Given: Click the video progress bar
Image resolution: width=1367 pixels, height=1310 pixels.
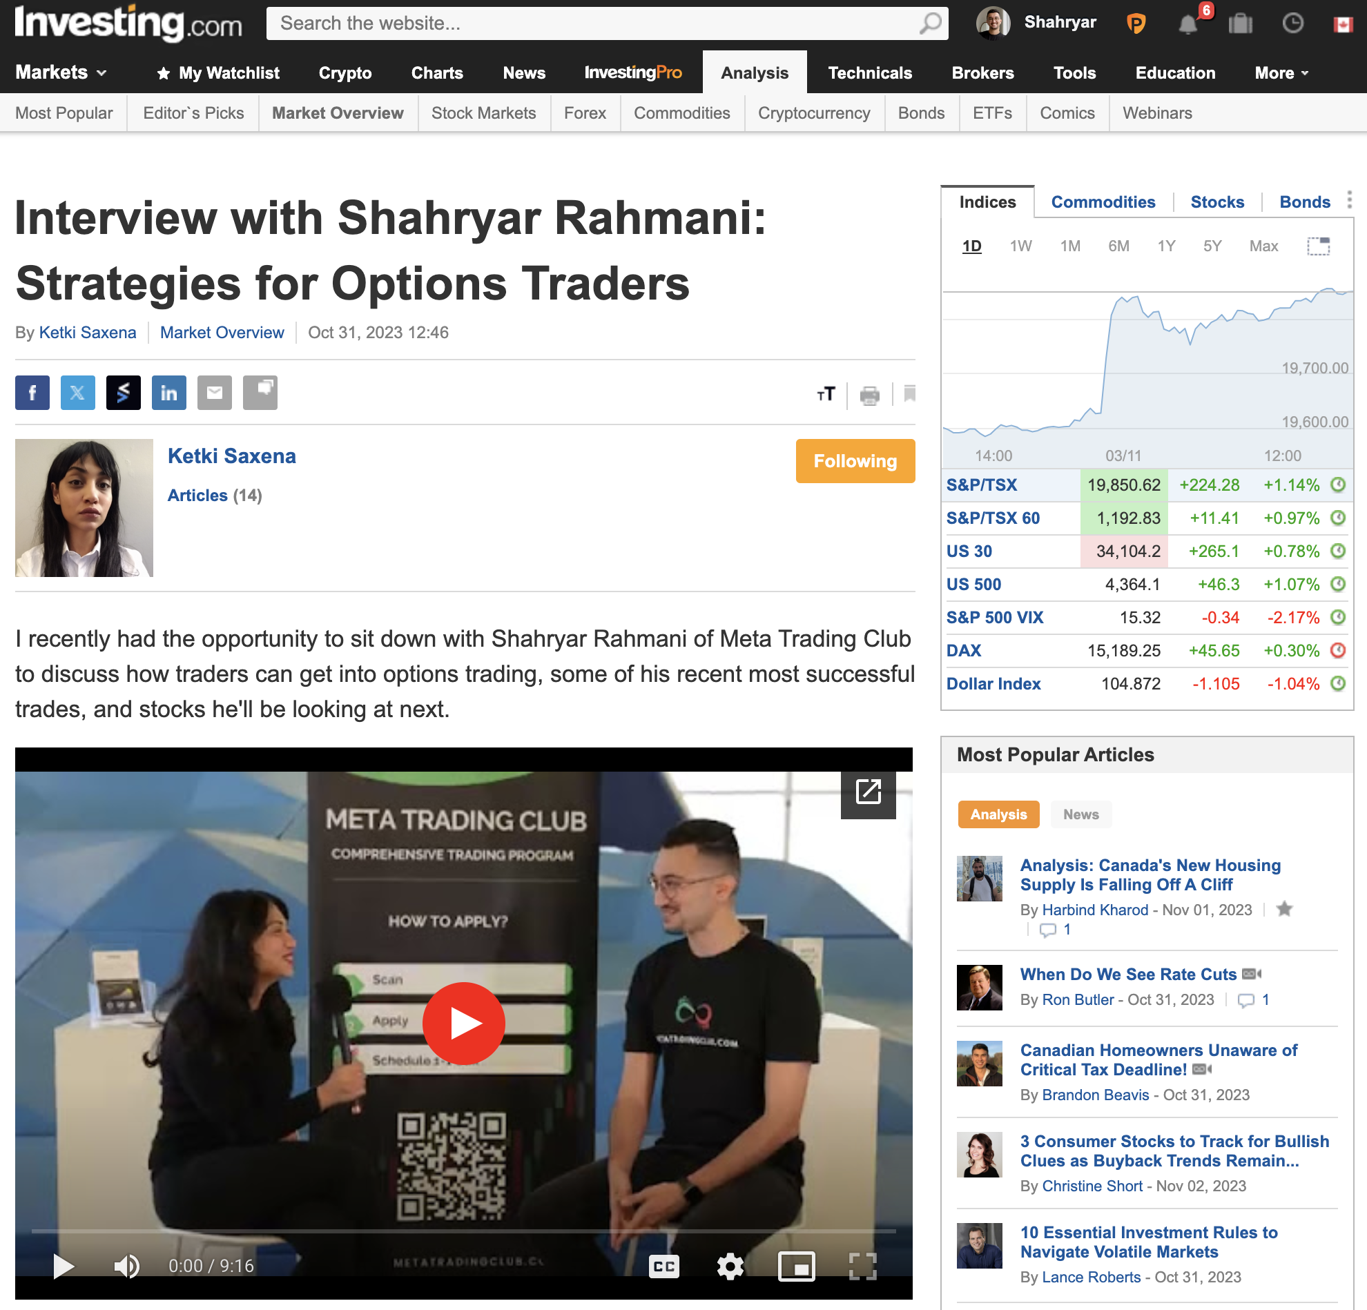Looking at the screenshot, I should (464, 1232).
